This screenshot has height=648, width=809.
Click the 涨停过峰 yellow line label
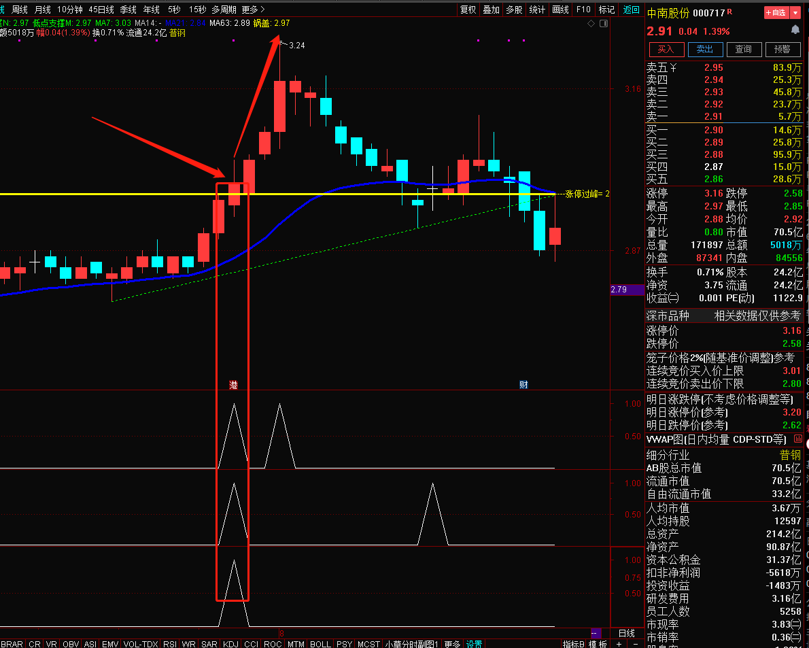(x=587, y=194)
